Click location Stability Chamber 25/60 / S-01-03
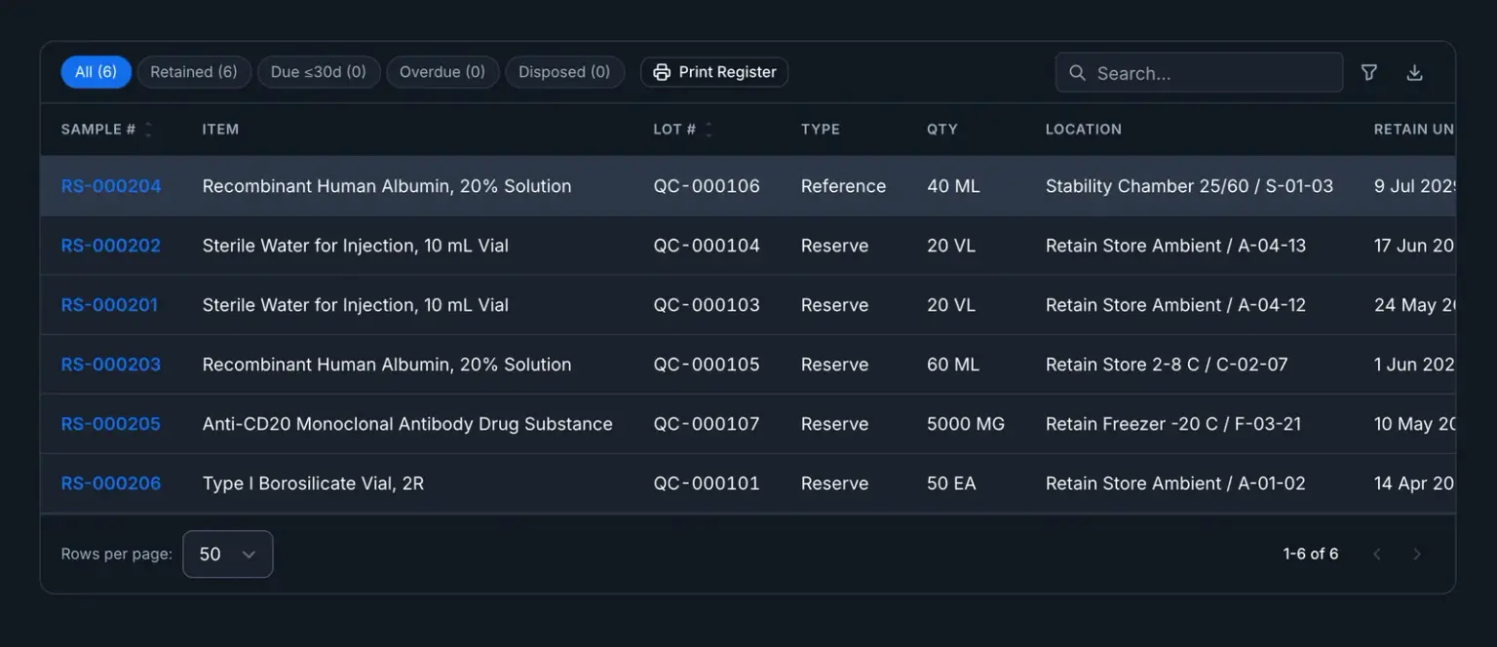The height and width of the screenshot is (647, 1497). pyautogui.click(x=1189, y=186)
